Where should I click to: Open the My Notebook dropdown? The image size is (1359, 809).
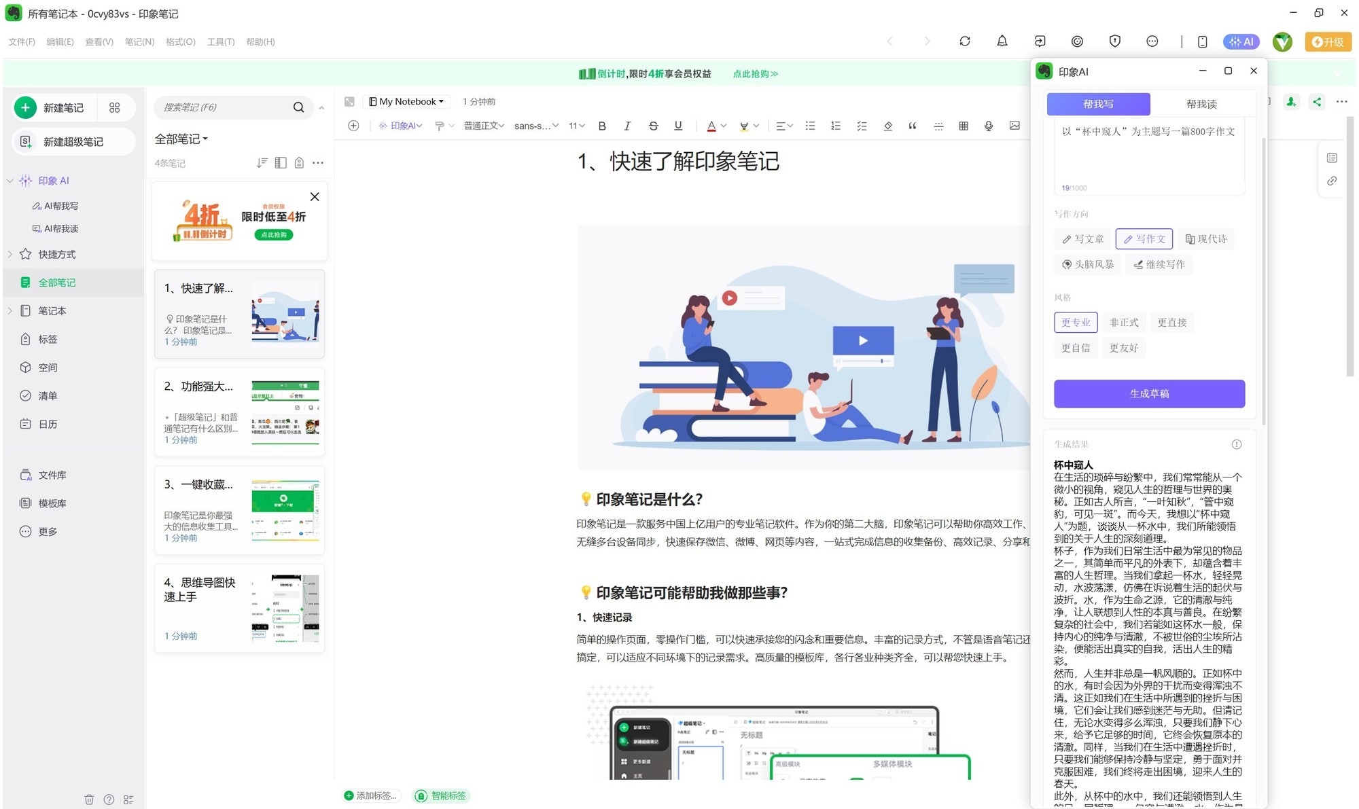tap(406, 102)
